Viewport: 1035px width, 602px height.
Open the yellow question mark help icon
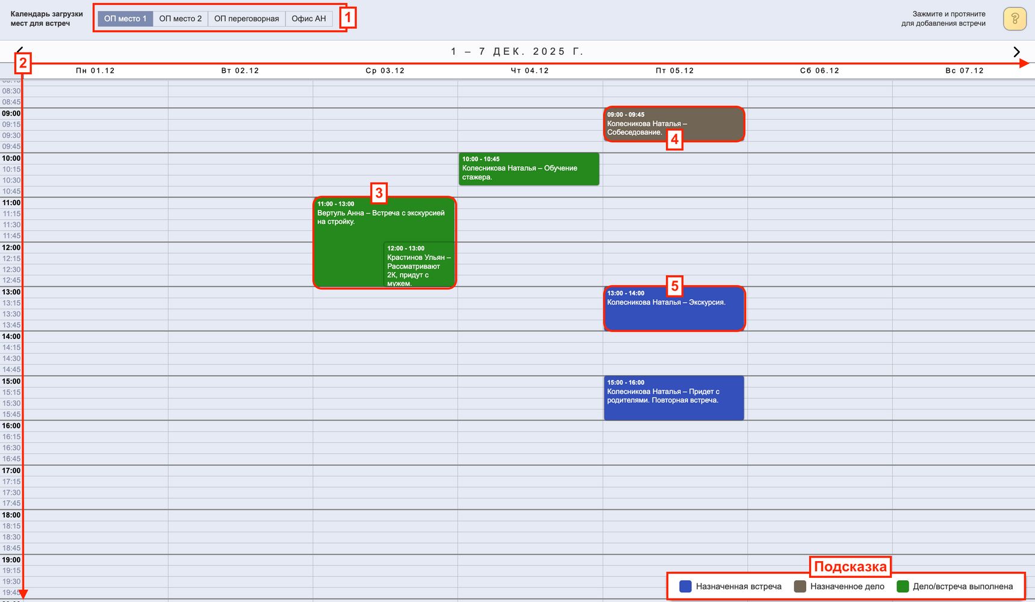click(1015, 19)
